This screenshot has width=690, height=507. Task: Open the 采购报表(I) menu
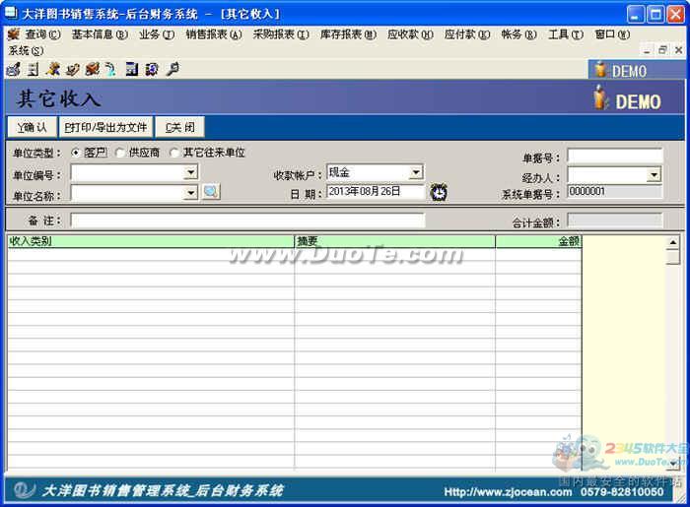tap(281, 34)
